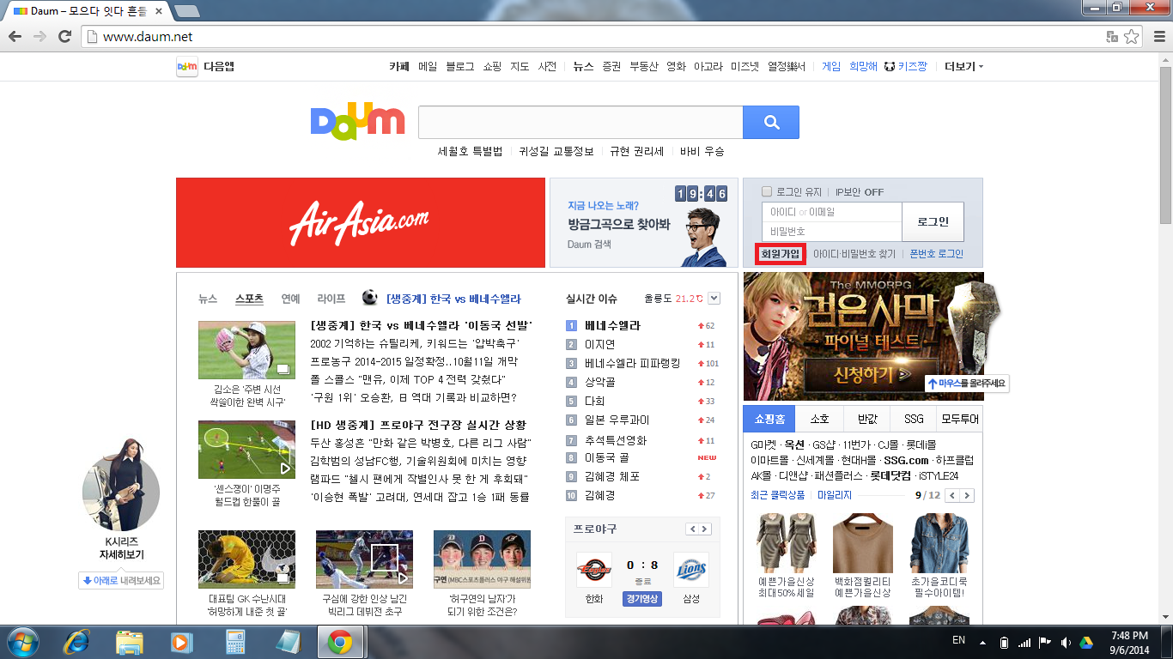Click the address bar showing www.daum.net
1173x659 pixels.
coord(593,37)
